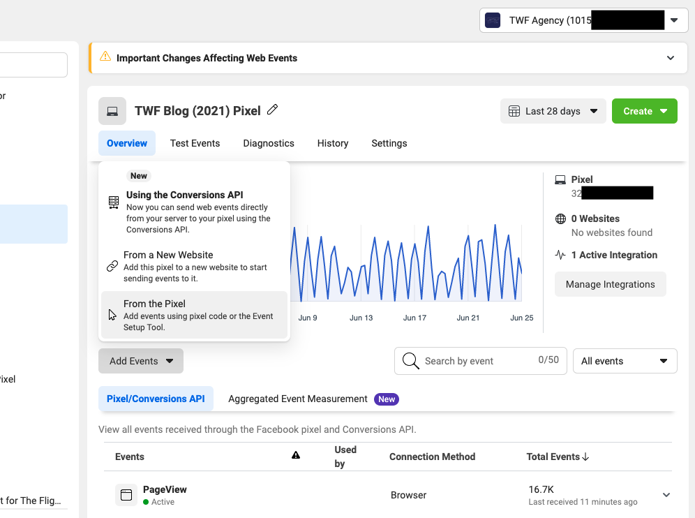Open the All events filter dropdown
The image size is (695, 518).
coord(625,361)
